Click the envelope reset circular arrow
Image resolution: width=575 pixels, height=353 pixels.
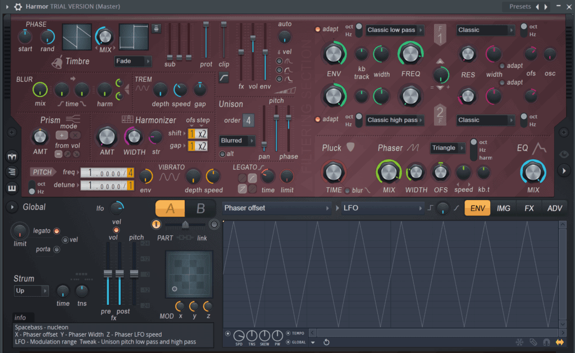(326, 342)
